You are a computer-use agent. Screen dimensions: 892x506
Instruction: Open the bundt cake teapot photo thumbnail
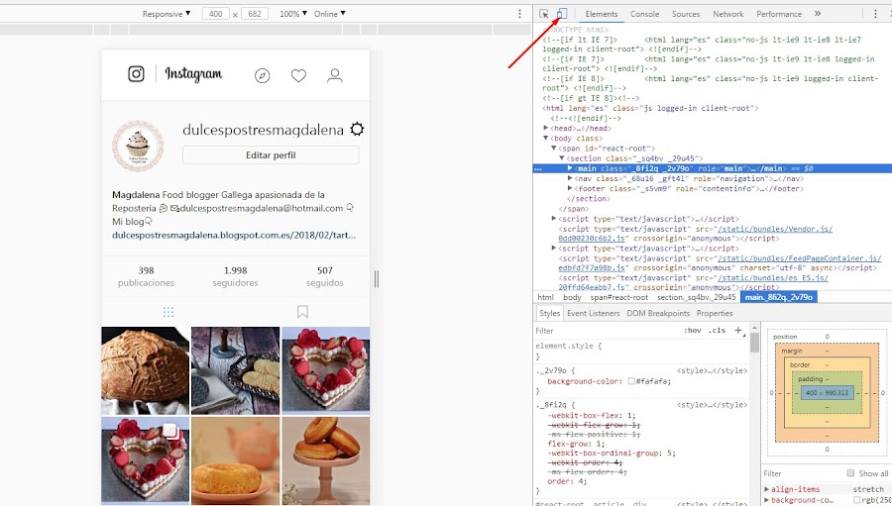tap(236, 460)
